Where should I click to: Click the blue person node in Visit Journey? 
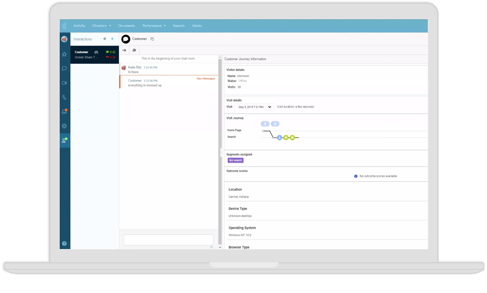click(279, 137)
